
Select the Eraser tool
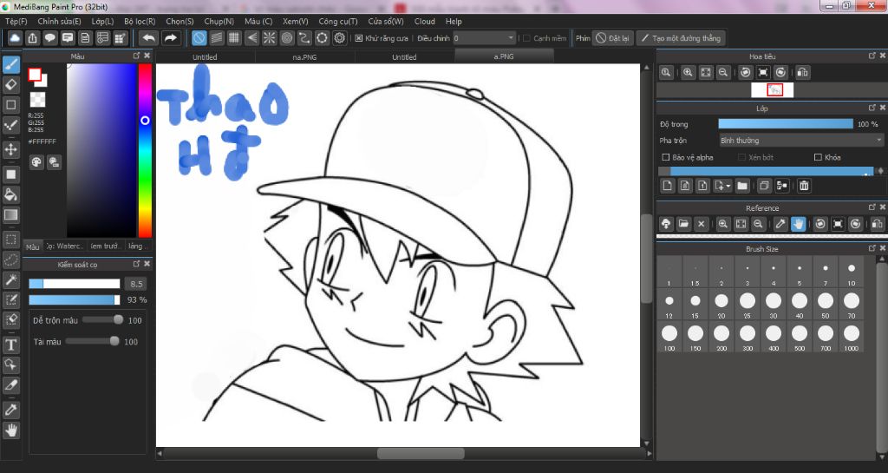click(x=10, y=85)
